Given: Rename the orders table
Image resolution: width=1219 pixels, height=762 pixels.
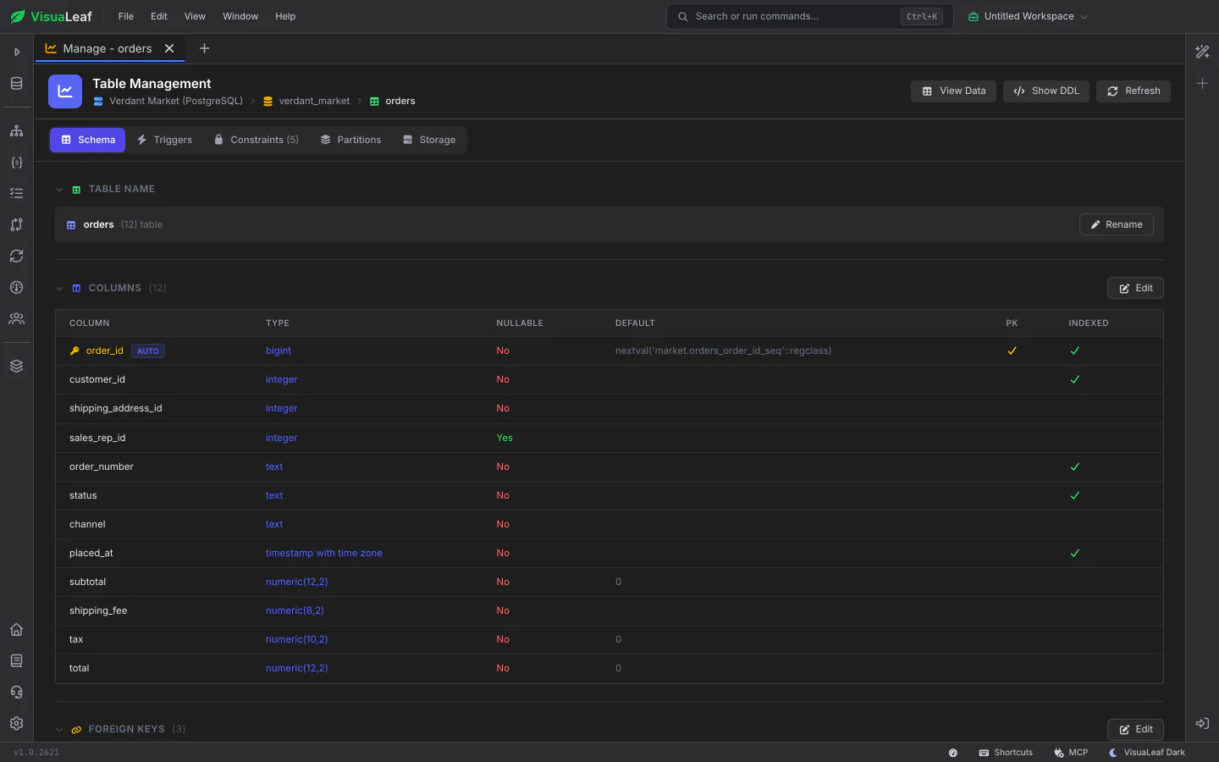Looking at the screenshot, I should coord(1117,224).
